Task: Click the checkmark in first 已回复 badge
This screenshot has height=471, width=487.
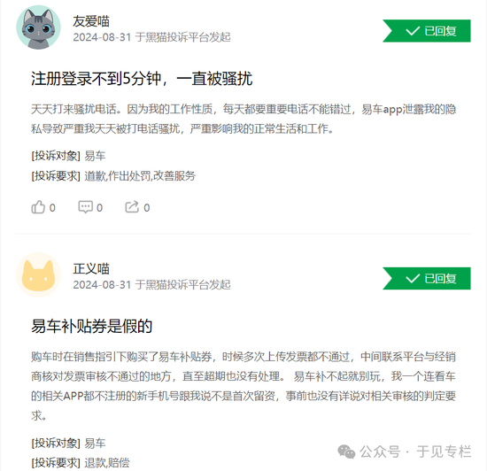Action: [413, 31]
